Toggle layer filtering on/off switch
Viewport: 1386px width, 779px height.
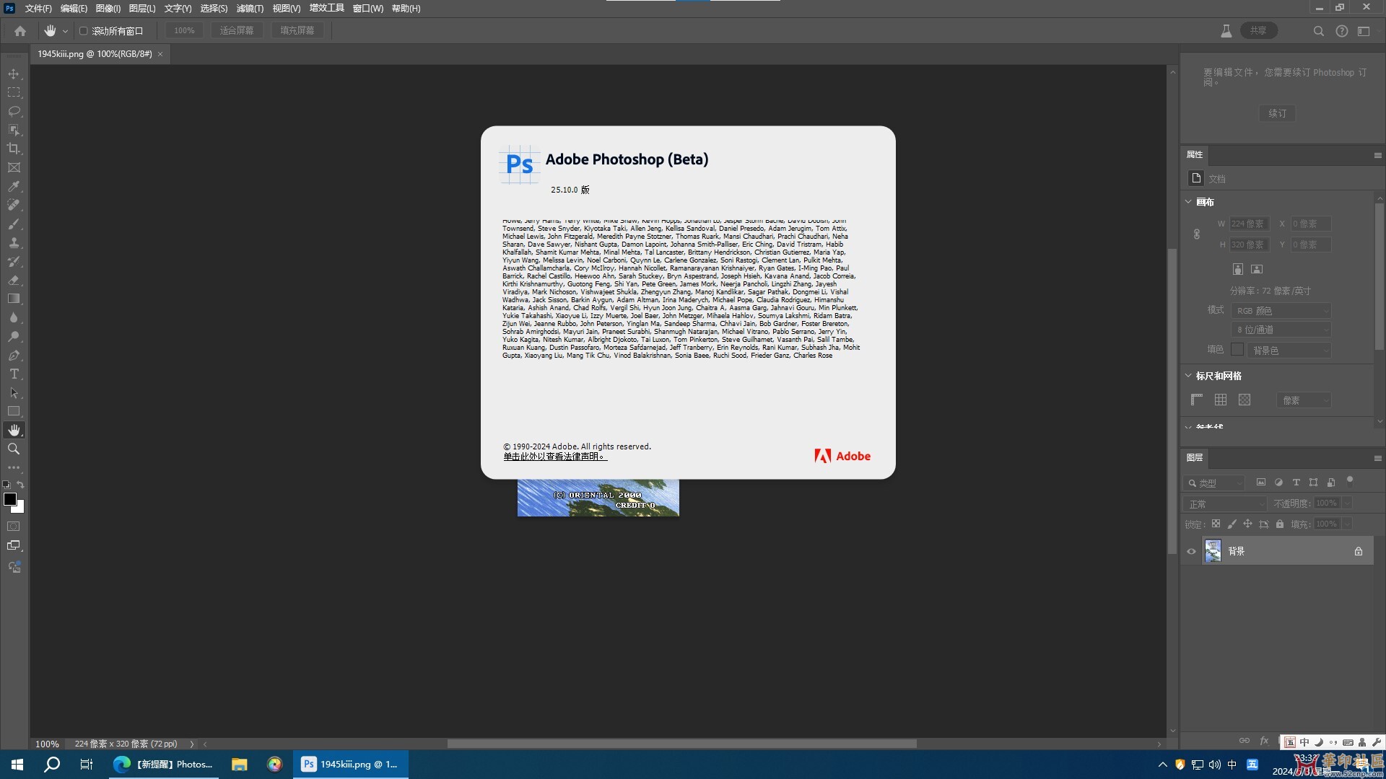(1350, 480)
